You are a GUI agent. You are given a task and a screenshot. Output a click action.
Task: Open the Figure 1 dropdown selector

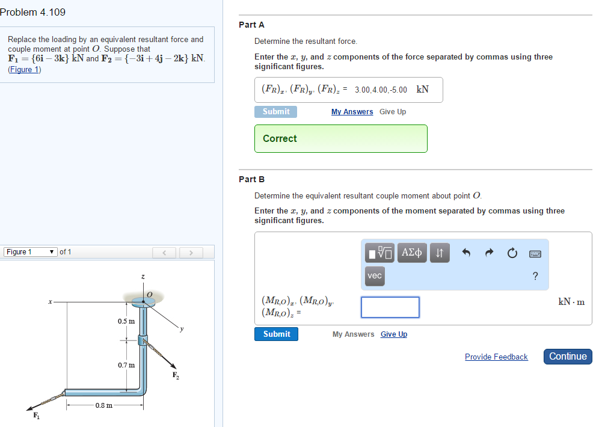pos(30,251)
